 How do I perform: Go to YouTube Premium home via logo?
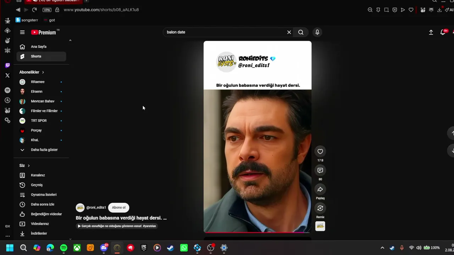point(43,32)
